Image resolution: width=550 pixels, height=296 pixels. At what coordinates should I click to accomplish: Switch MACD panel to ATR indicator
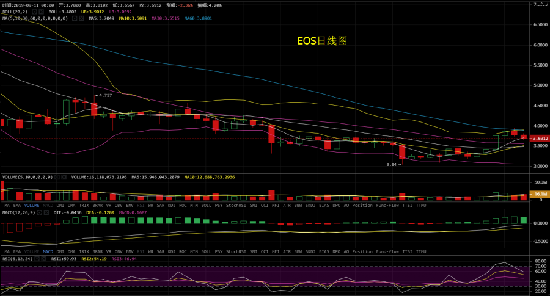click(x=287, y=252)
